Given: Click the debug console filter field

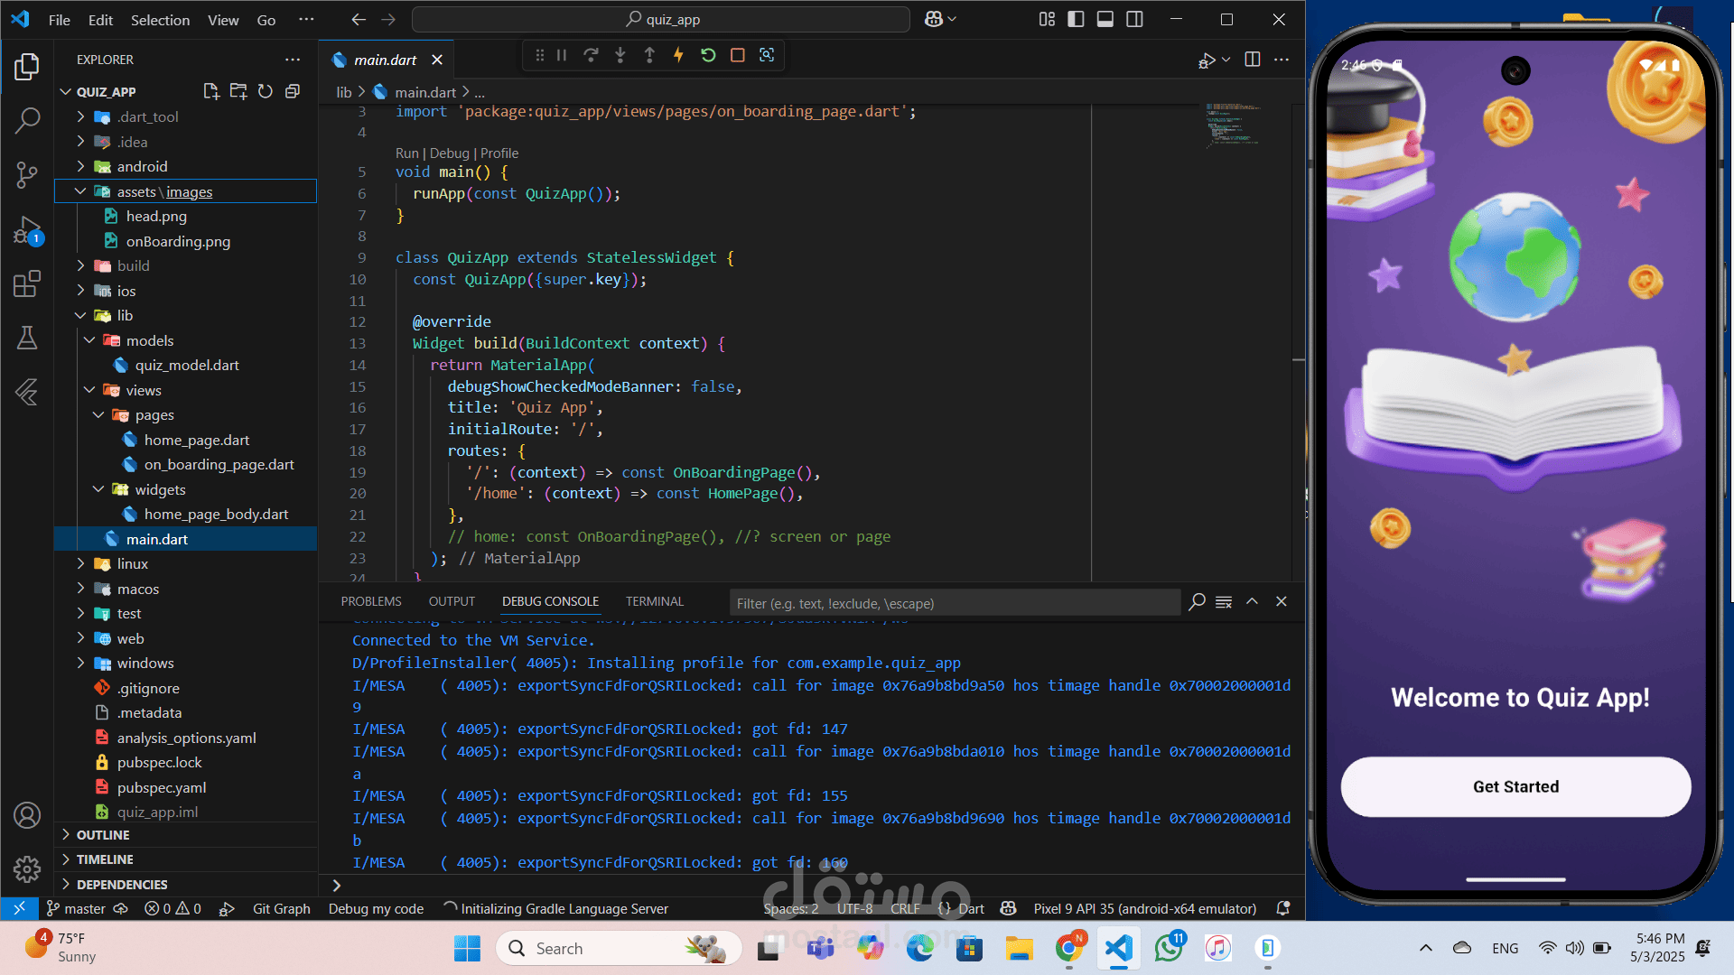Looking at the screenshot, I should (955, 603).
